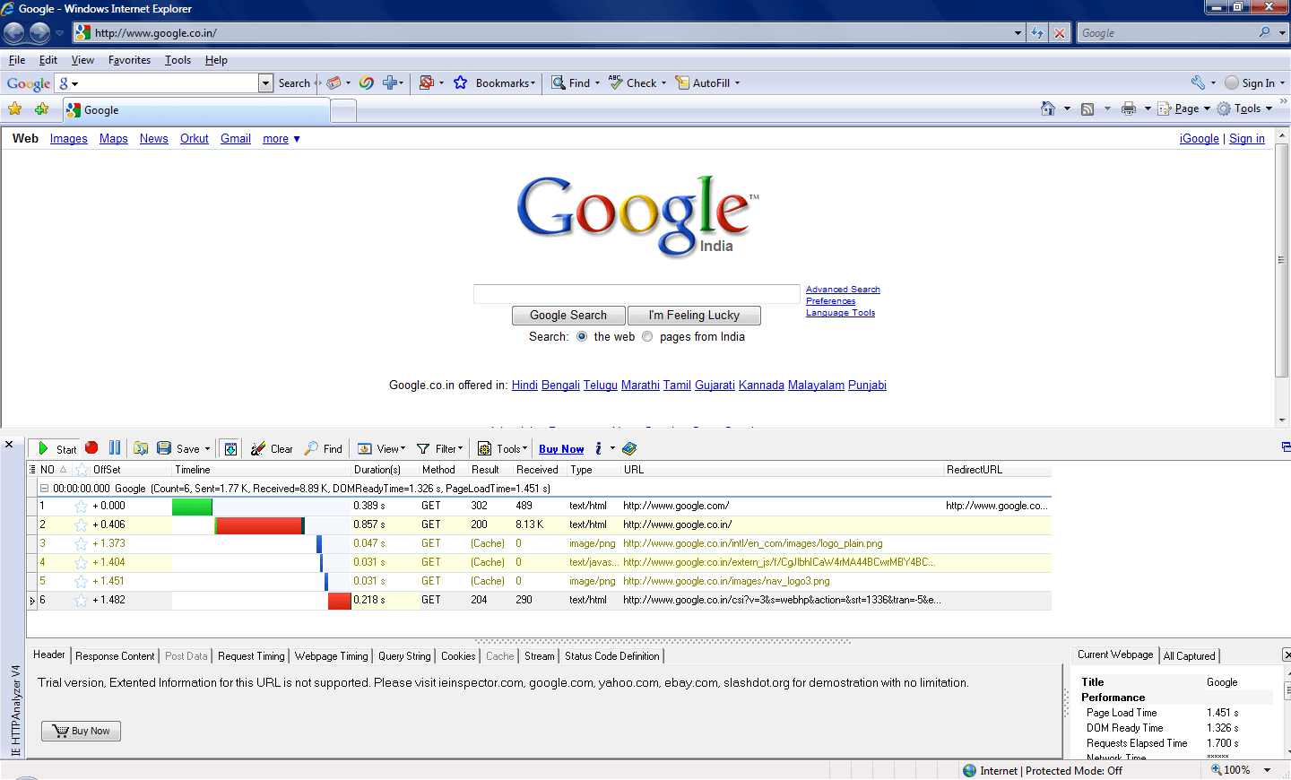1291x780 pixels.
Task: Click the Google Toolbar swirl icon
Action: 367,82
